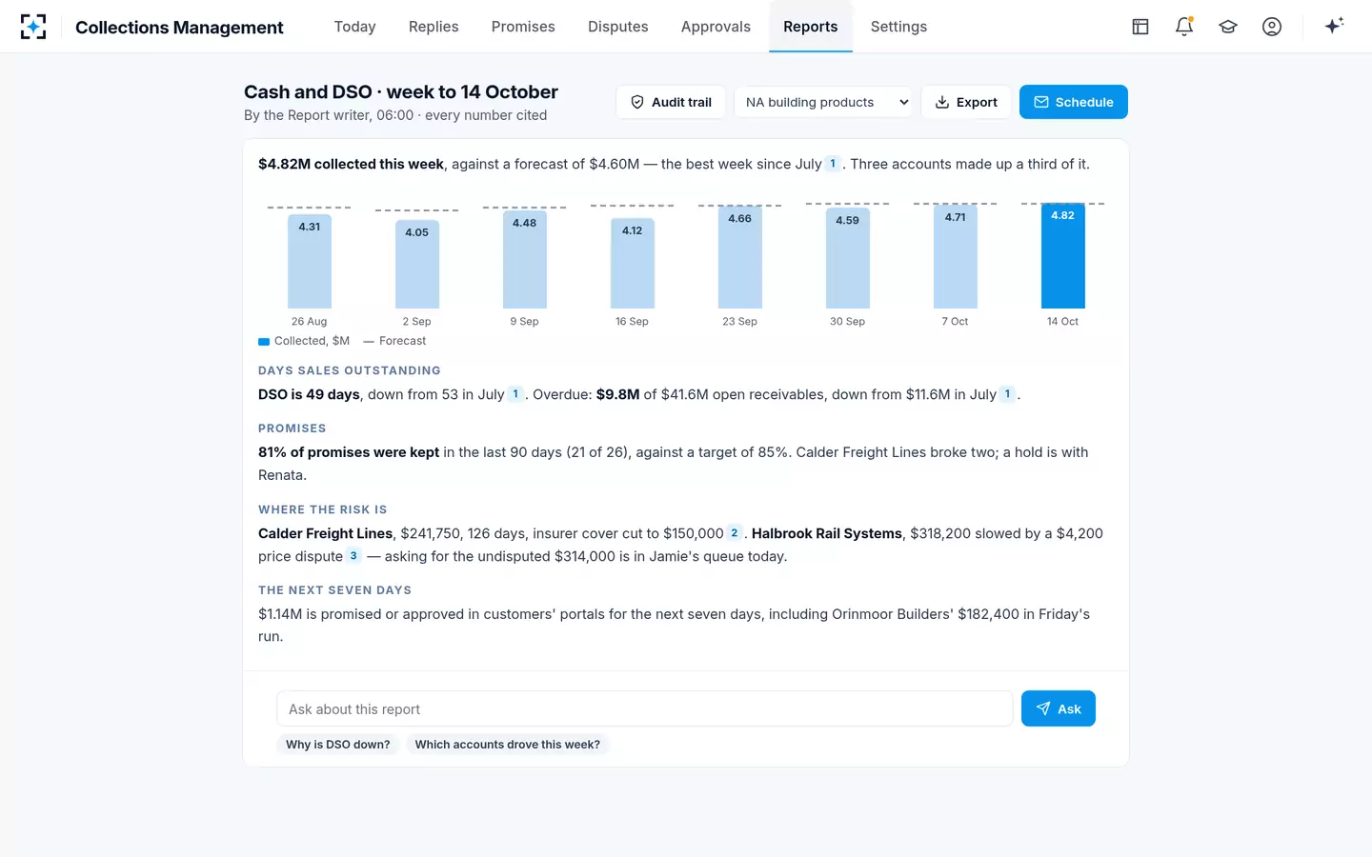Click the 'Collected, $M' legend swatch

point(264,341)
